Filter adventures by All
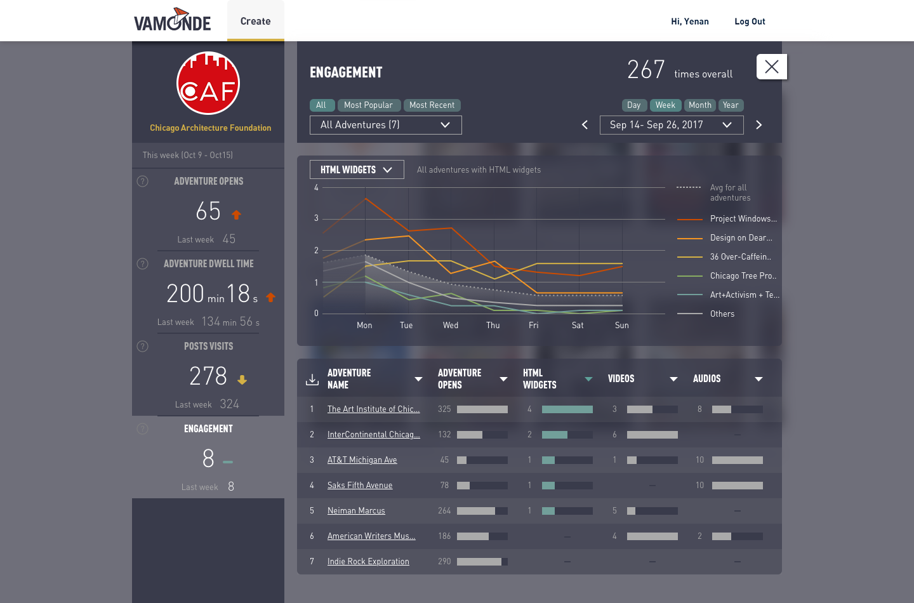914x603 pixels. 321,105
